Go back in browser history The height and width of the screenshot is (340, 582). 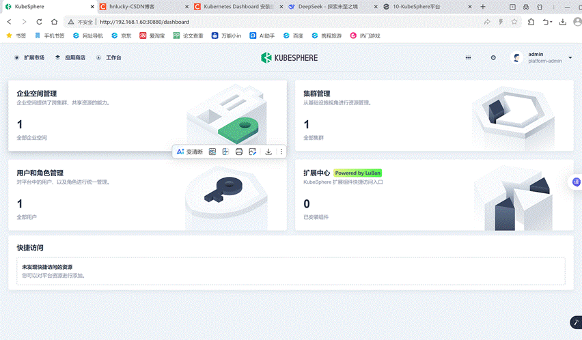pos(10,22)
